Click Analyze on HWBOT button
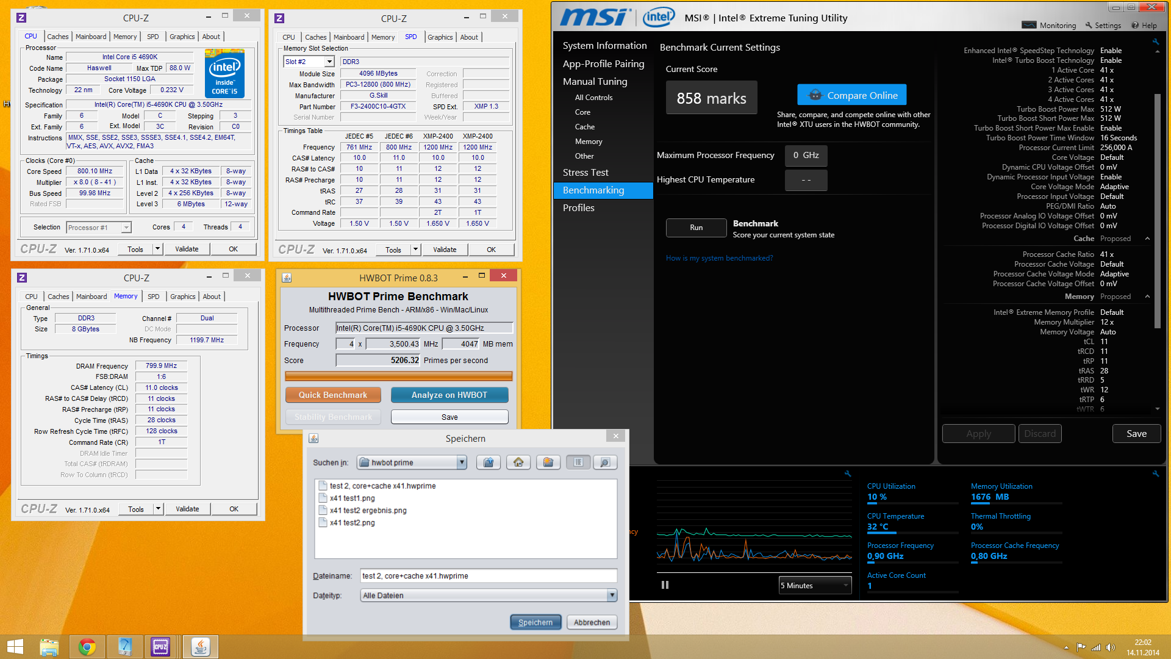 tap(449, 395)
